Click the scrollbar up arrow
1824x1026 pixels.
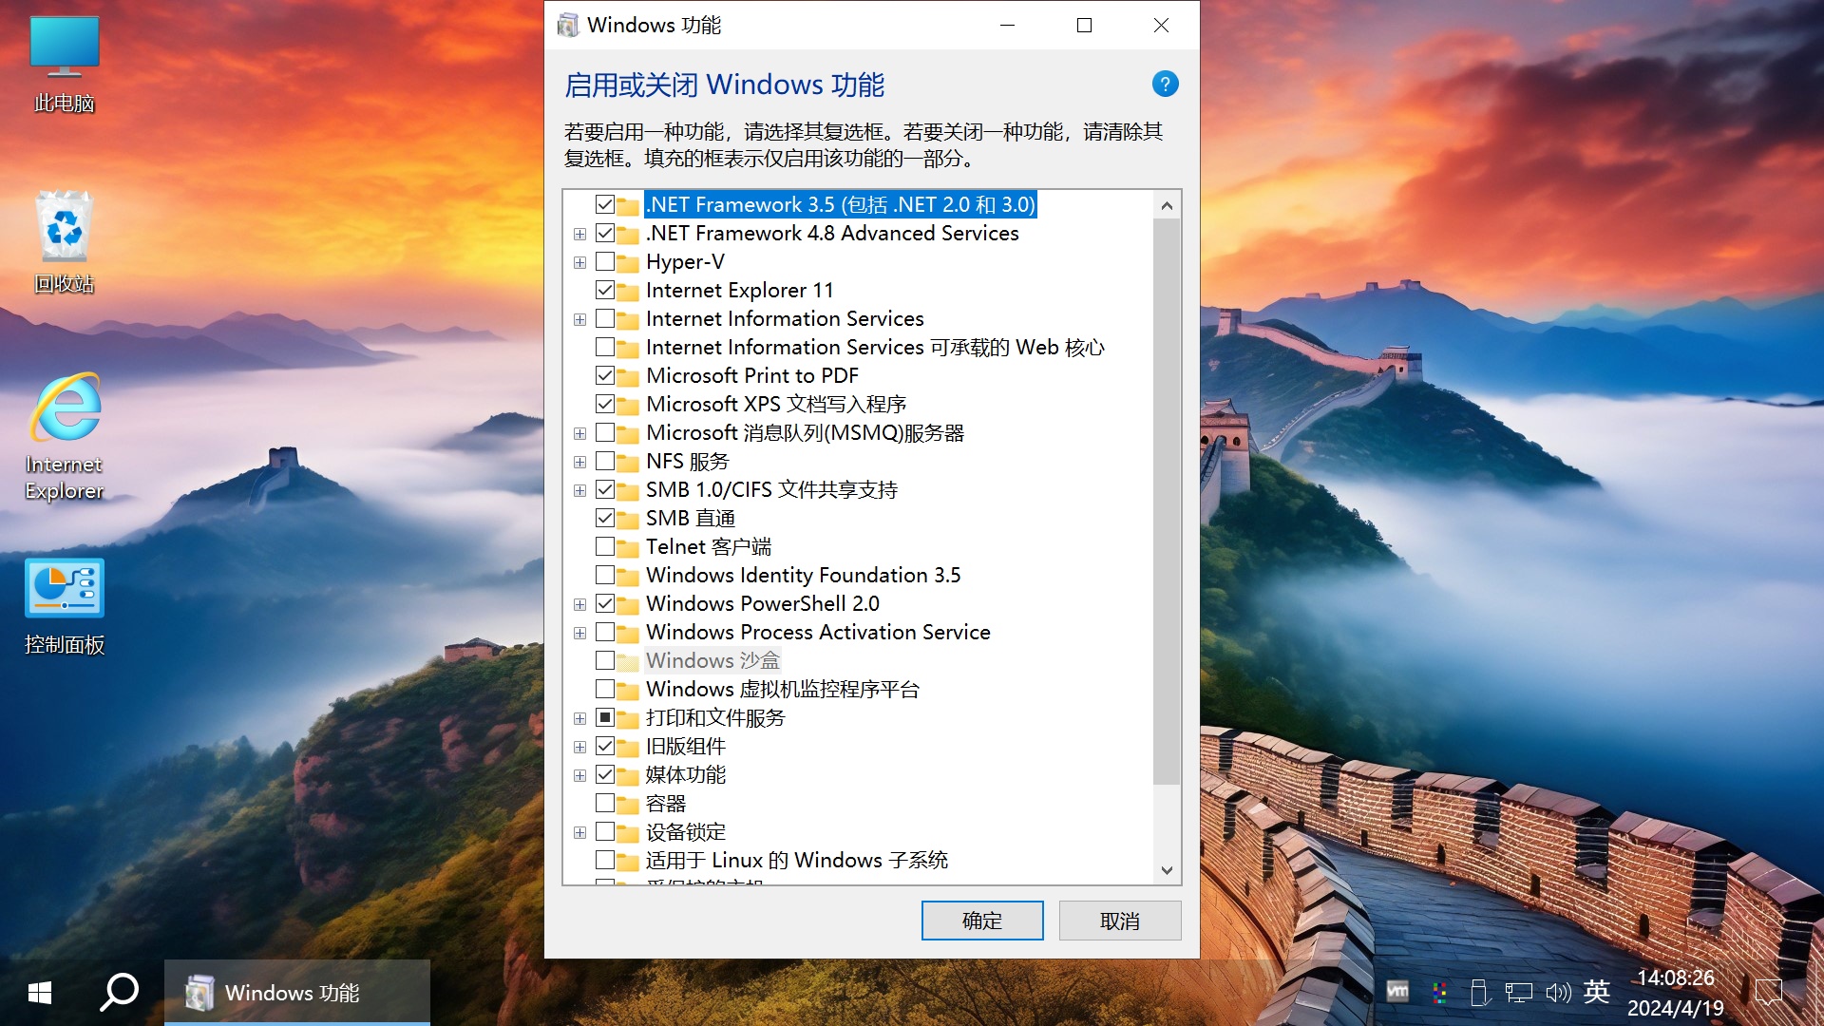point(1167,205)
